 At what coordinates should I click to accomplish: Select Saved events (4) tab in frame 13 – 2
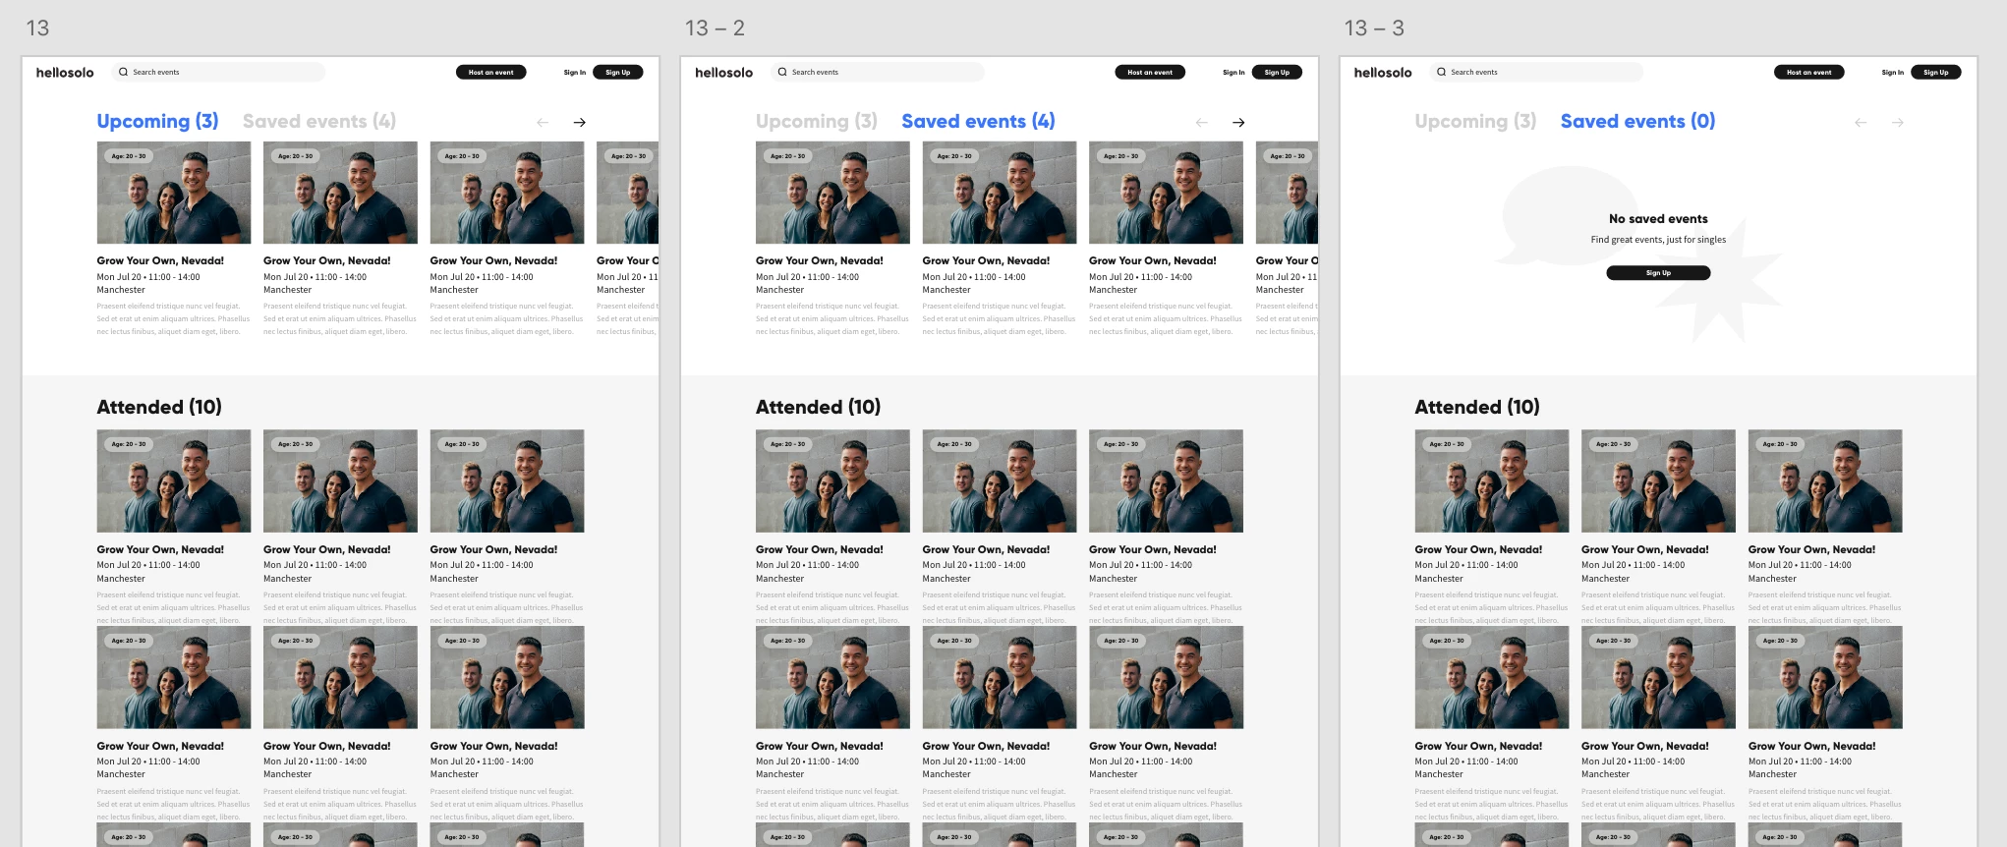(978, 121)
